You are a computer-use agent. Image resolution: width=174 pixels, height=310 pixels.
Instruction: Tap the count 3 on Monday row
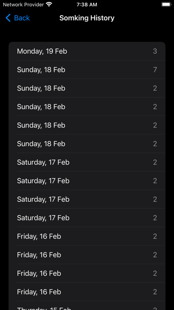pyautogui.click(x=155, y=51)
